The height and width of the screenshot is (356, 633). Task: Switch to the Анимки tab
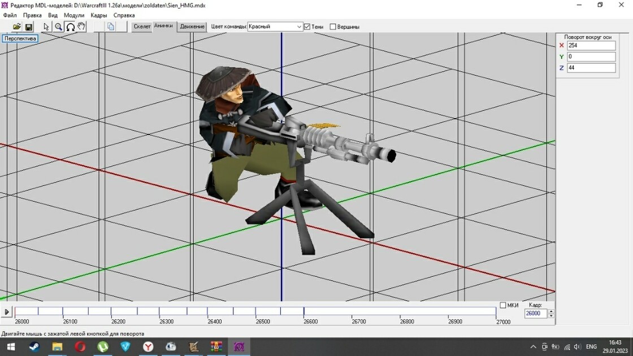[x=163, y=26]
